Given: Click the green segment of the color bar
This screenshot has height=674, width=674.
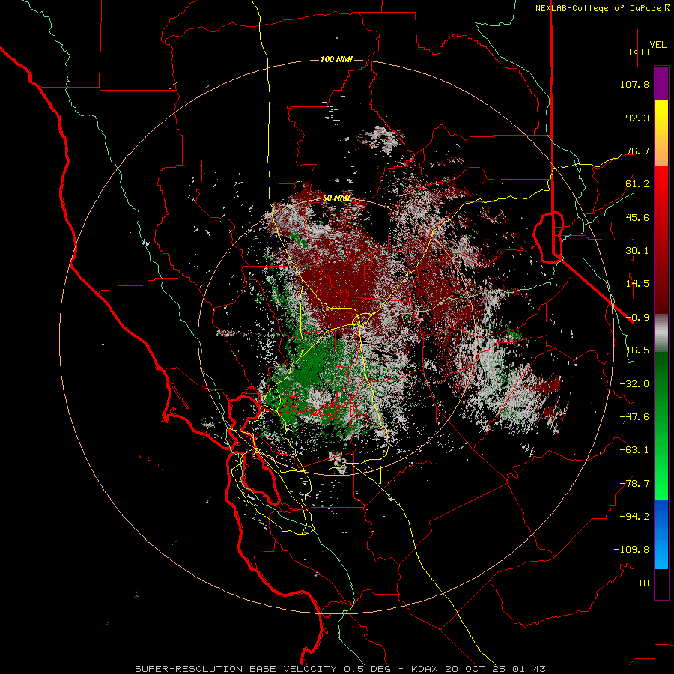Looking at the screenshot, I should click(661, 425).
